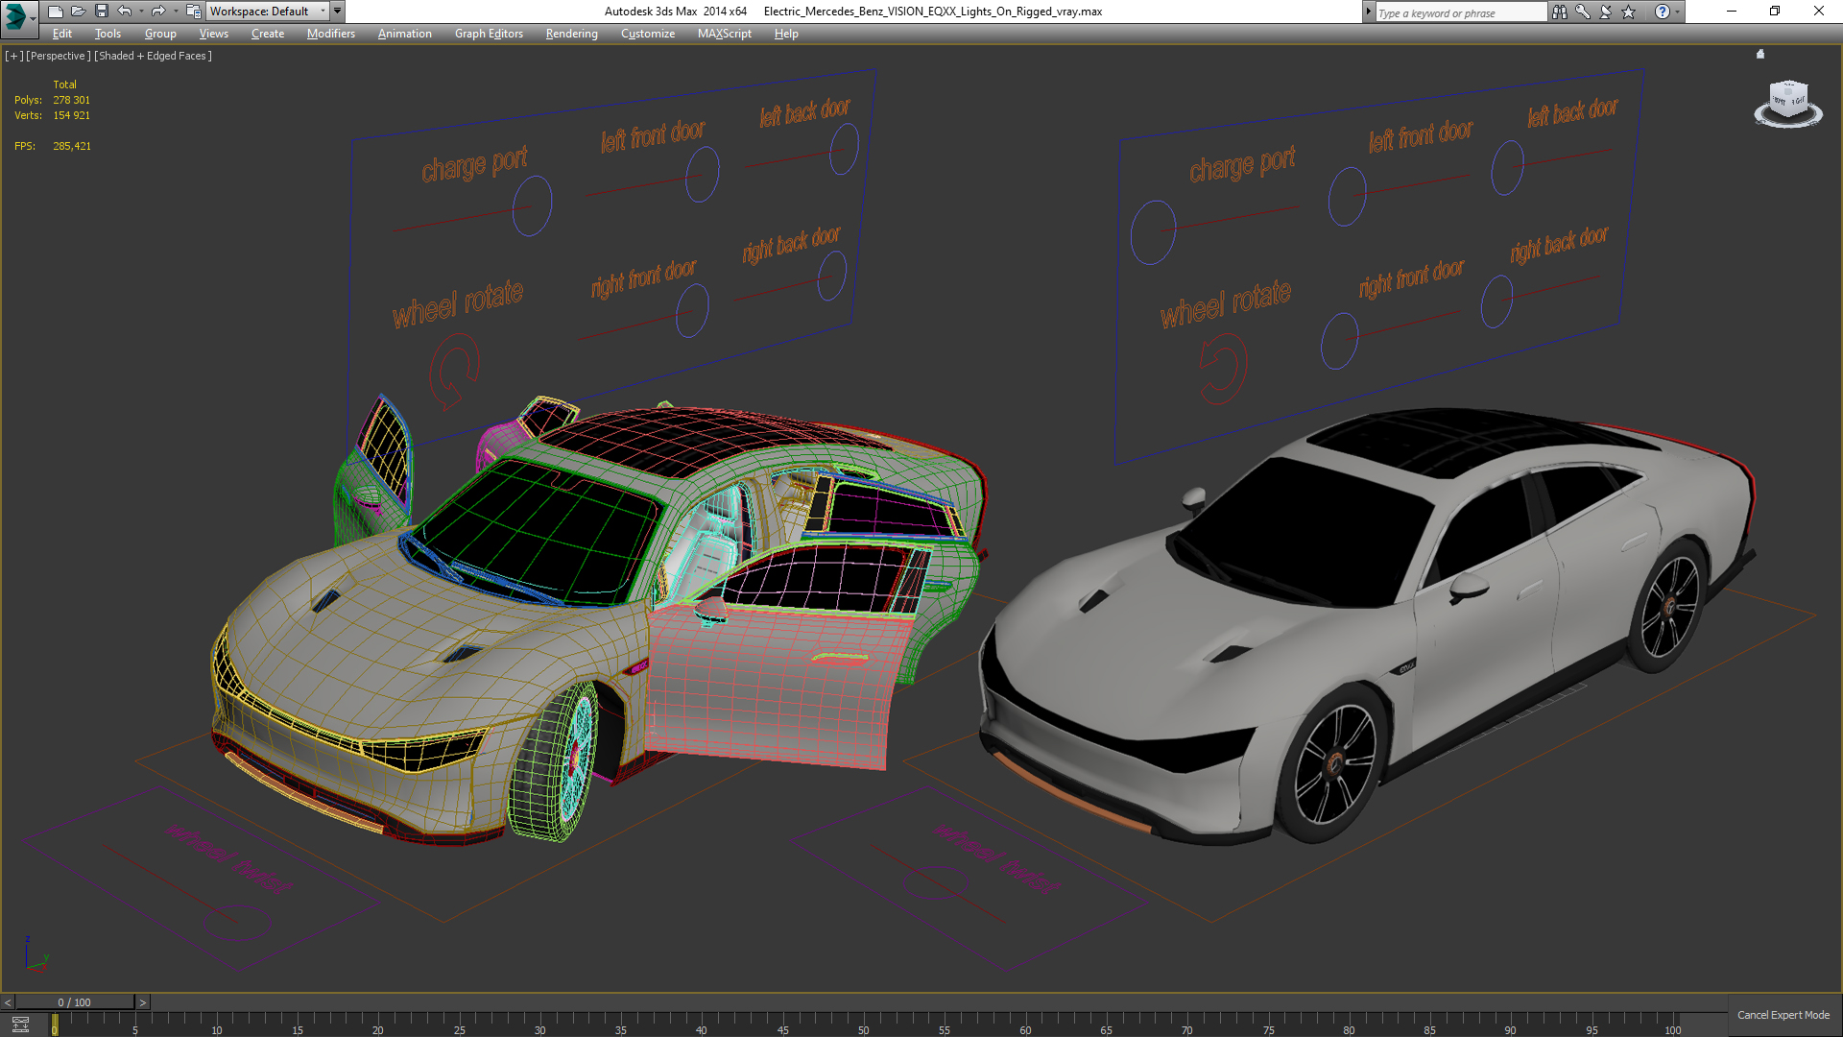Click the Favorites star icon
Image resolution: width=1843 pixels, height=1037 pixels.
[1629, 12]
